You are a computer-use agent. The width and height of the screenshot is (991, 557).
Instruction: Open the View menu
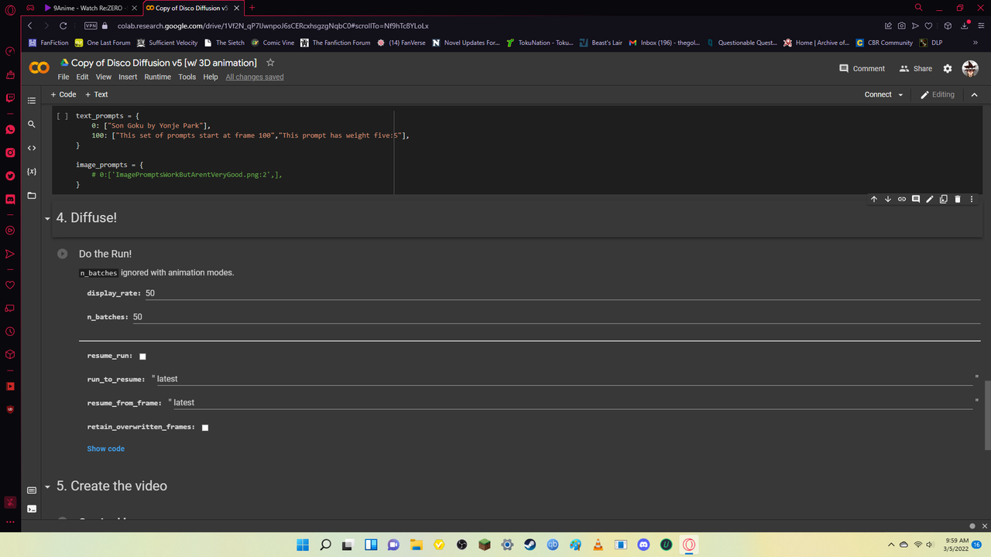point(104,77)
